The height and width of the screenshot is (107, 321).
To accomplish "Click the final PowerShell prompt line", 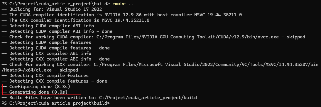I will coord(55,103).
